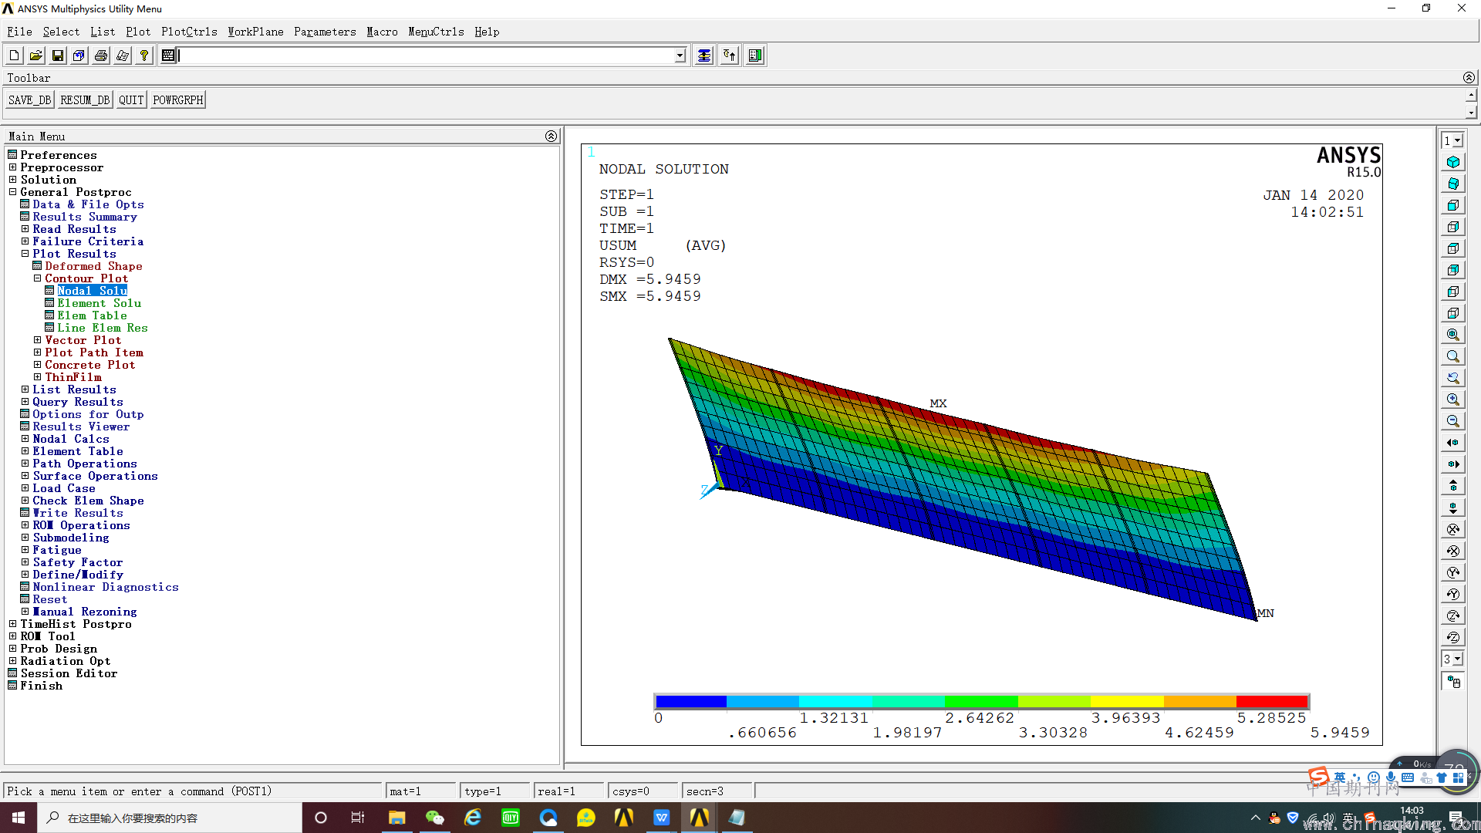1481x833 pixels.
Task: Open Windows Start menu
Action: click(x=19, y=818)
